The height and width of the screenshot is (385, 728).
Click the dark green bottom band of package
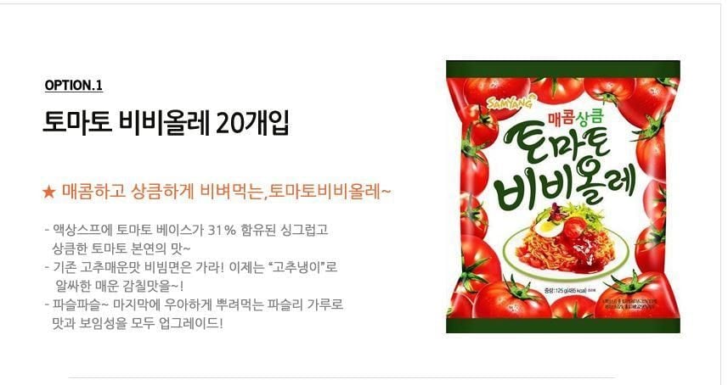(x=563, y=326)
